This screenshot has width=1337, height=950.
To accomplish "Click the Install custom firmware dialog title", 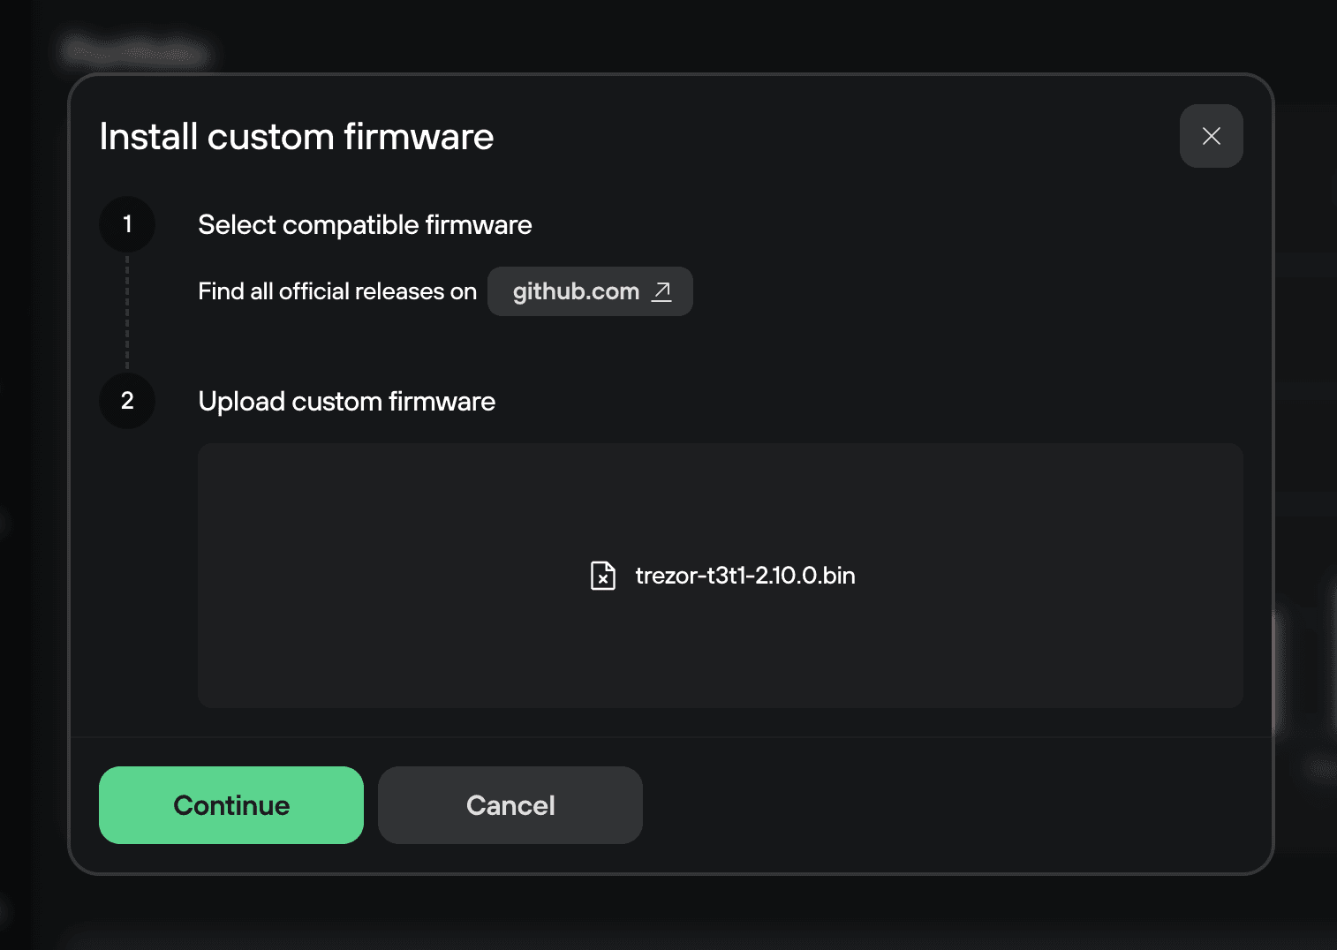I will pyautogui.click(x=297, y=137).
